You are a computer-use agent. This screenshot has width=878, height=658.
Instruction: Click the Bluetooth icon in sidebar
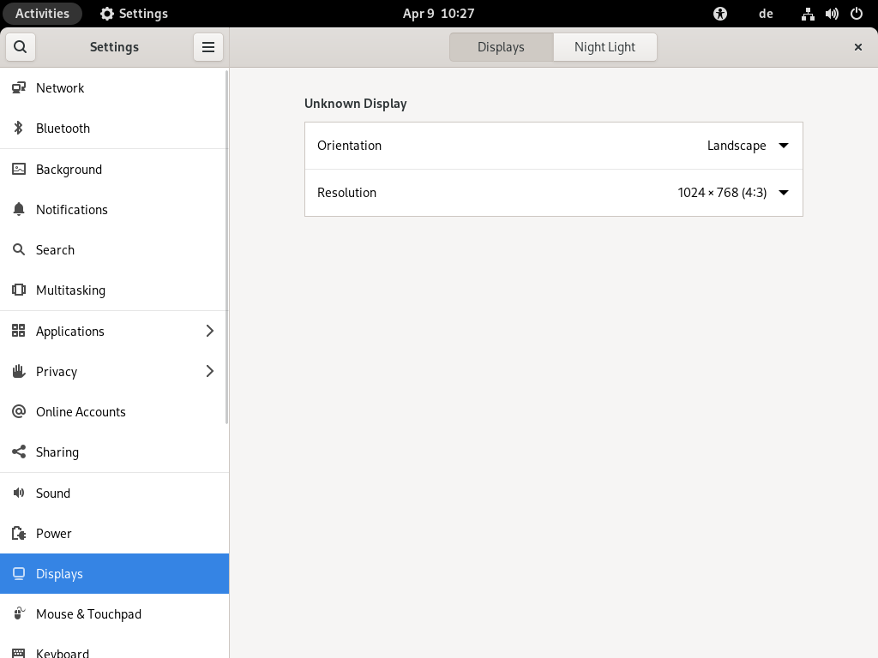tap(19, 129)
